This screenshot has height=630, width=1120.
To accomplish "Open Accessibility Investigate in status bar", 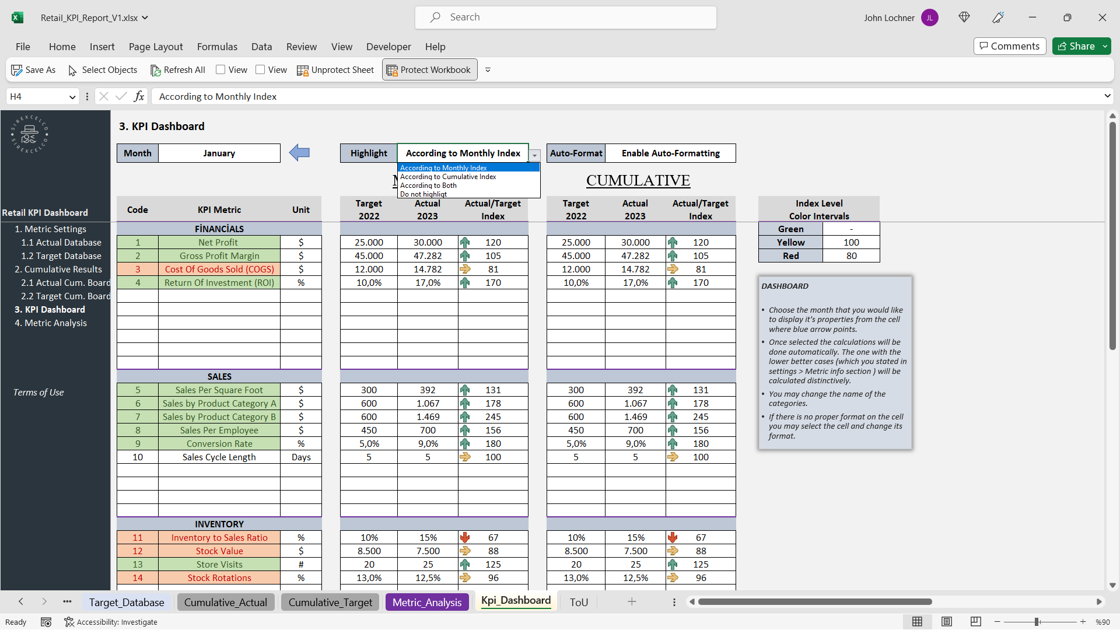I will click(x=111, y=622).
